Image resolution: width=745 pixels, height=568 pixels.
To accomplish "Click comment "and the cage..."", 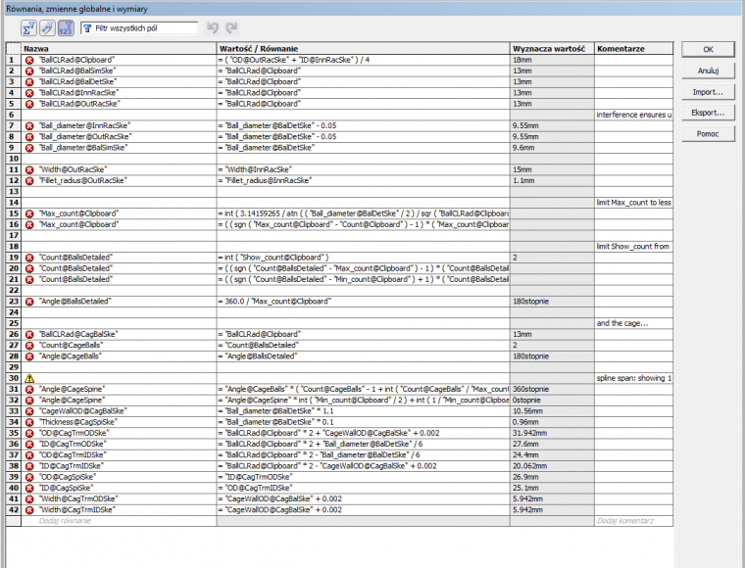I will (622, 323).
